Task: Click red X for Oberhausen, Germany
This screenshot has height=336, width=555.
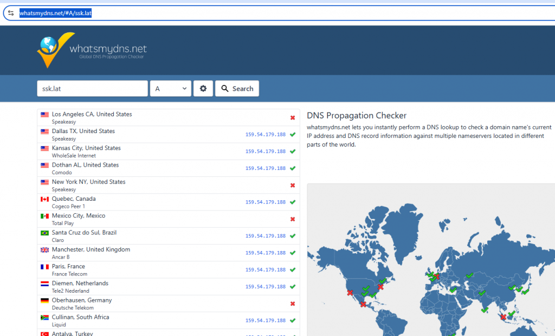Action: pos(293,304)
